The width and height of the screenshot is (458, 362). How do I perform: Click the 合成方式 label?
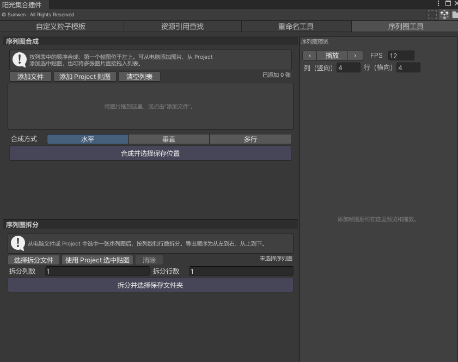[24, 139]
